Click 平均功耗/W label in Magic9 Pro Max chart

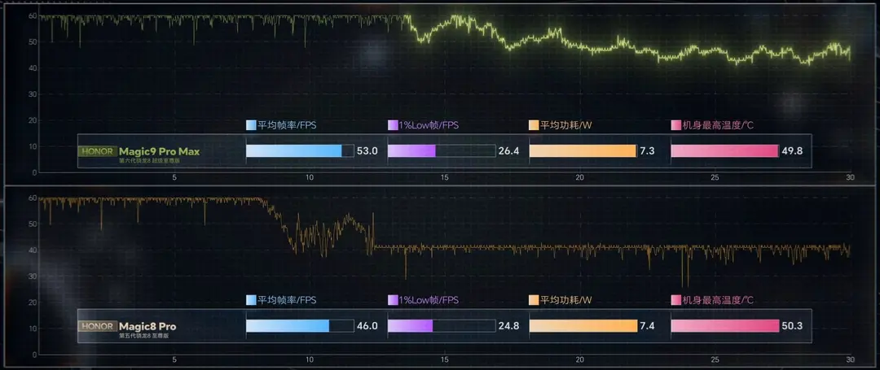tap(566, 125)
